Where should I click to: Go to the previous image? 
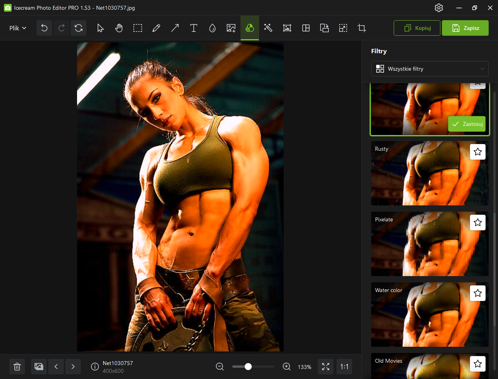click(x=56, y=367)
